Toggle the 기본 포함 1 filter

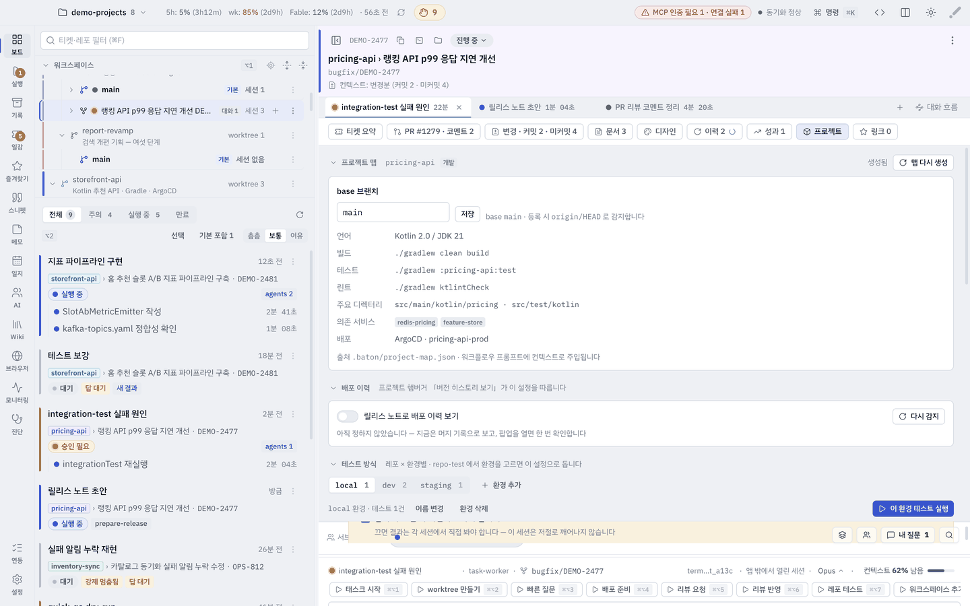(x=216, y=236)
